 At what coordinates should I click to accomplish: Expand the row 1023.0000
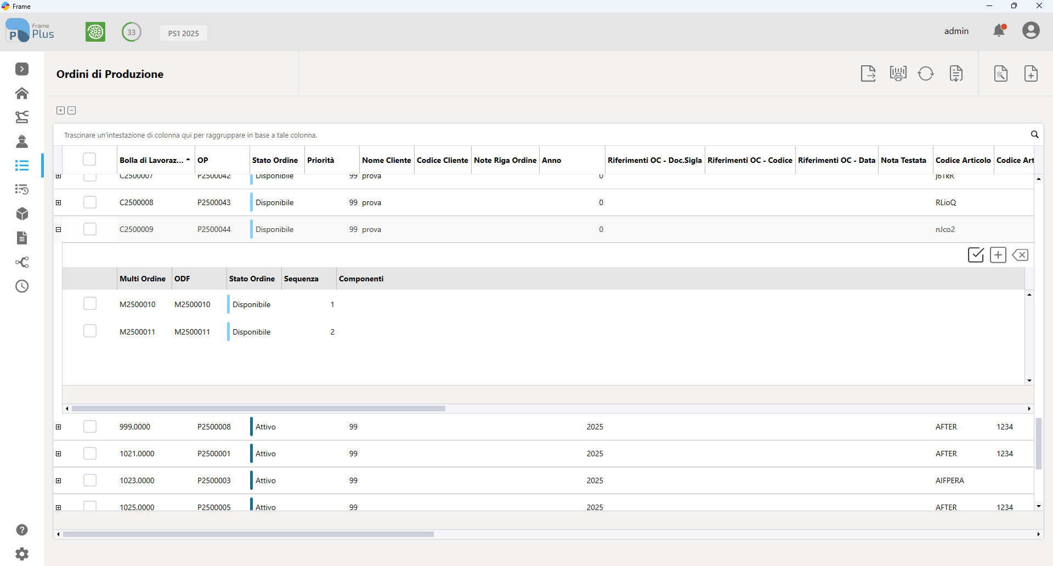pos(59,481)
